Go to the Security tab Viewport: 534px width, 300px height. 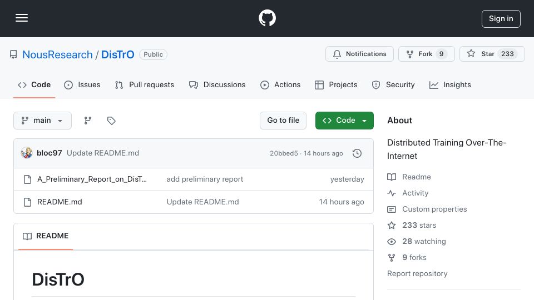[x=393, y=84]
